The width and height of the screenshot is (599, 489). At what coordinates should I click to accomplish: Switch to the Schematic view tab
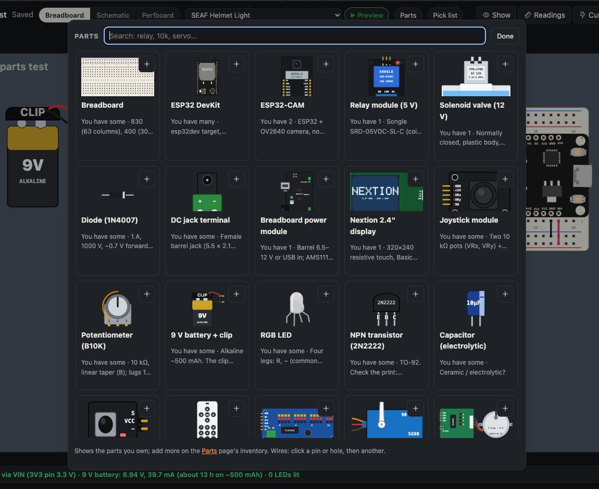113,15
